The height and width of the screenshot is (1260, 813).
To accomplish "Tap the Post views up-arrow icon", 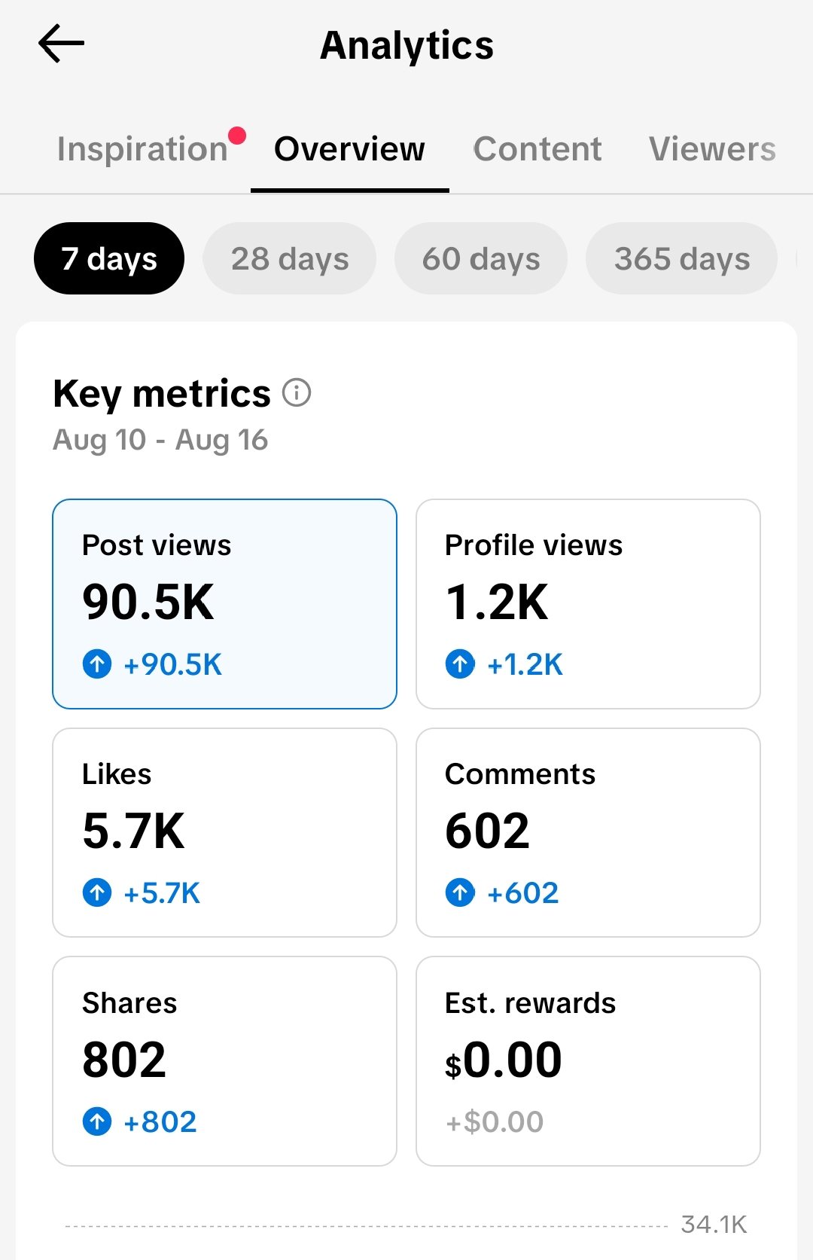I will [x=97, y=664].
